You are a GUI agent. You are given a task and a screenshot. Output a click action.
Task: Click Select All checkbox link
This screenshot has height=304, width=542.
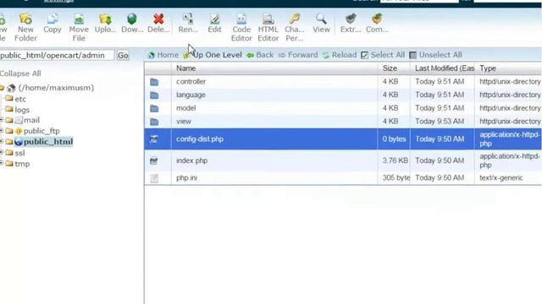point(383,55)
